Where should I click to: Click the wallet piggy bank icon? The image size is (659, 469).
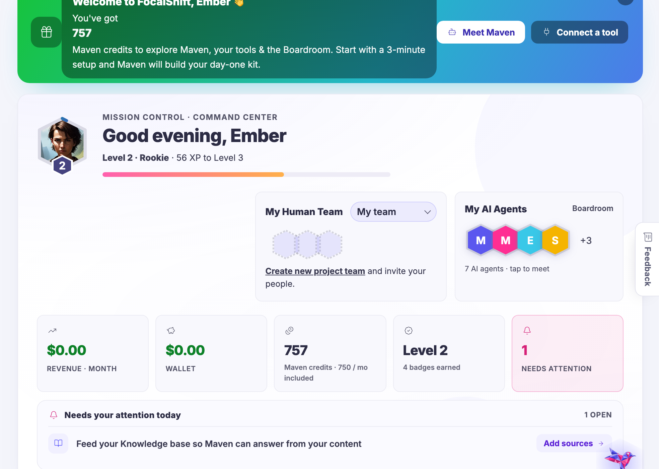pos(171,331)
